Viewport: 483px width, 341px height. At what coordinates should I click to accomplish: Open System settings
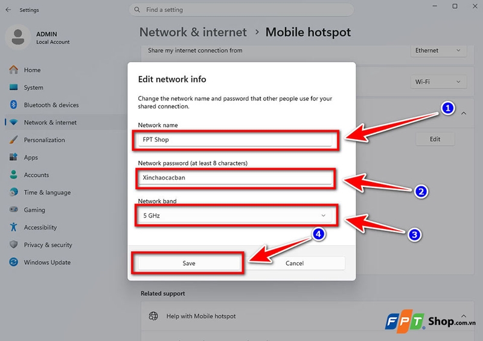34,87
